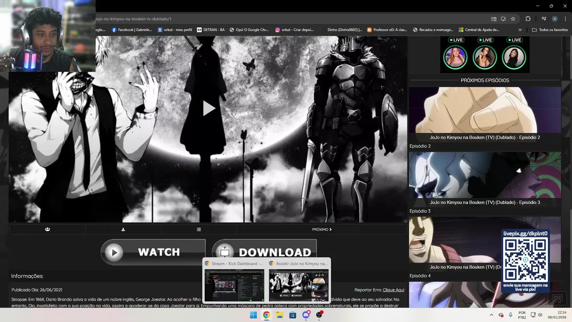Click the livepix QR code overlay
Image resolution: width=572 pixels, height=322 pixels.
(x=526, y=261)
